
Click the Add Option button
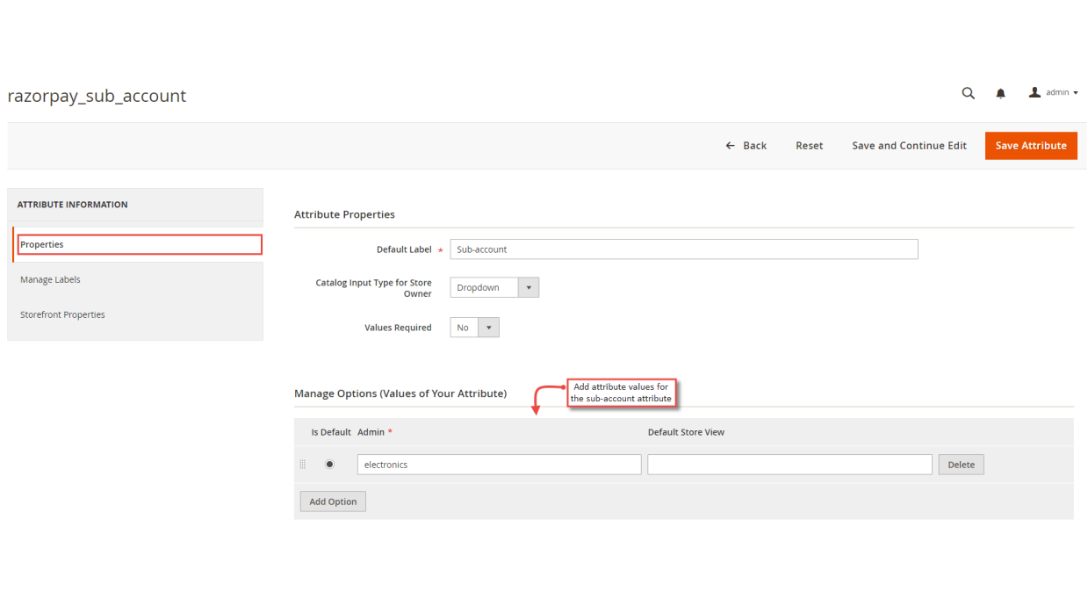pyautogui.click(x=333, y=501)
